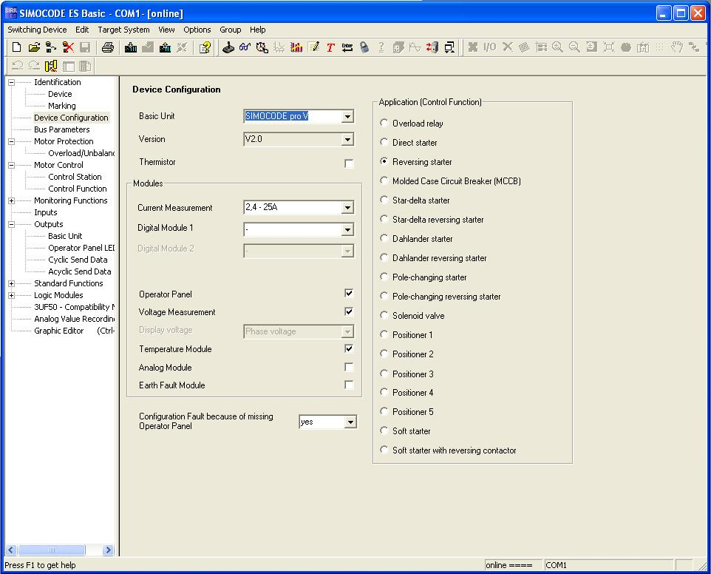
Task: Toggle the Voltage Measurement checkbox
Action: (x=349, y=311)
